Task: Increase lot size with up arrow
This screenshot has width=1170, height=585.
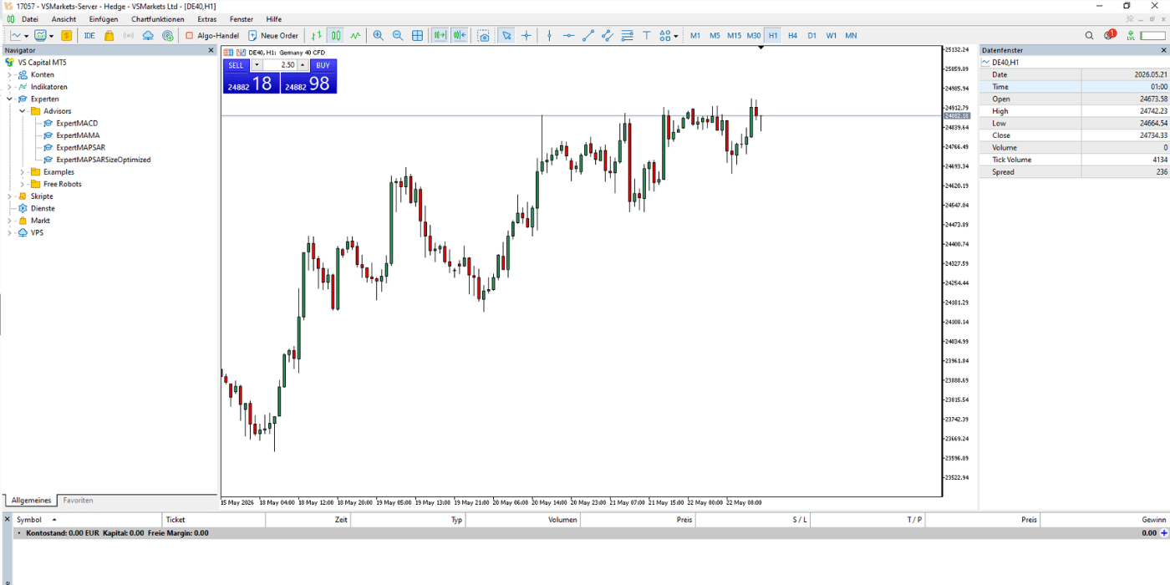Action: coord(303,65)
